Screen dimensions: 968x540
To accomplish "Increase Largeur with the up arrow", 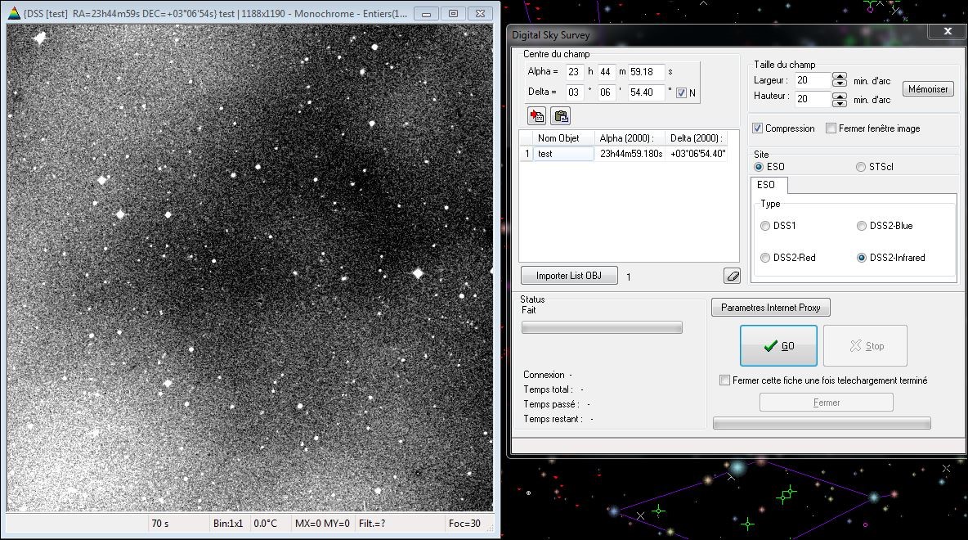I will [839, 77].
